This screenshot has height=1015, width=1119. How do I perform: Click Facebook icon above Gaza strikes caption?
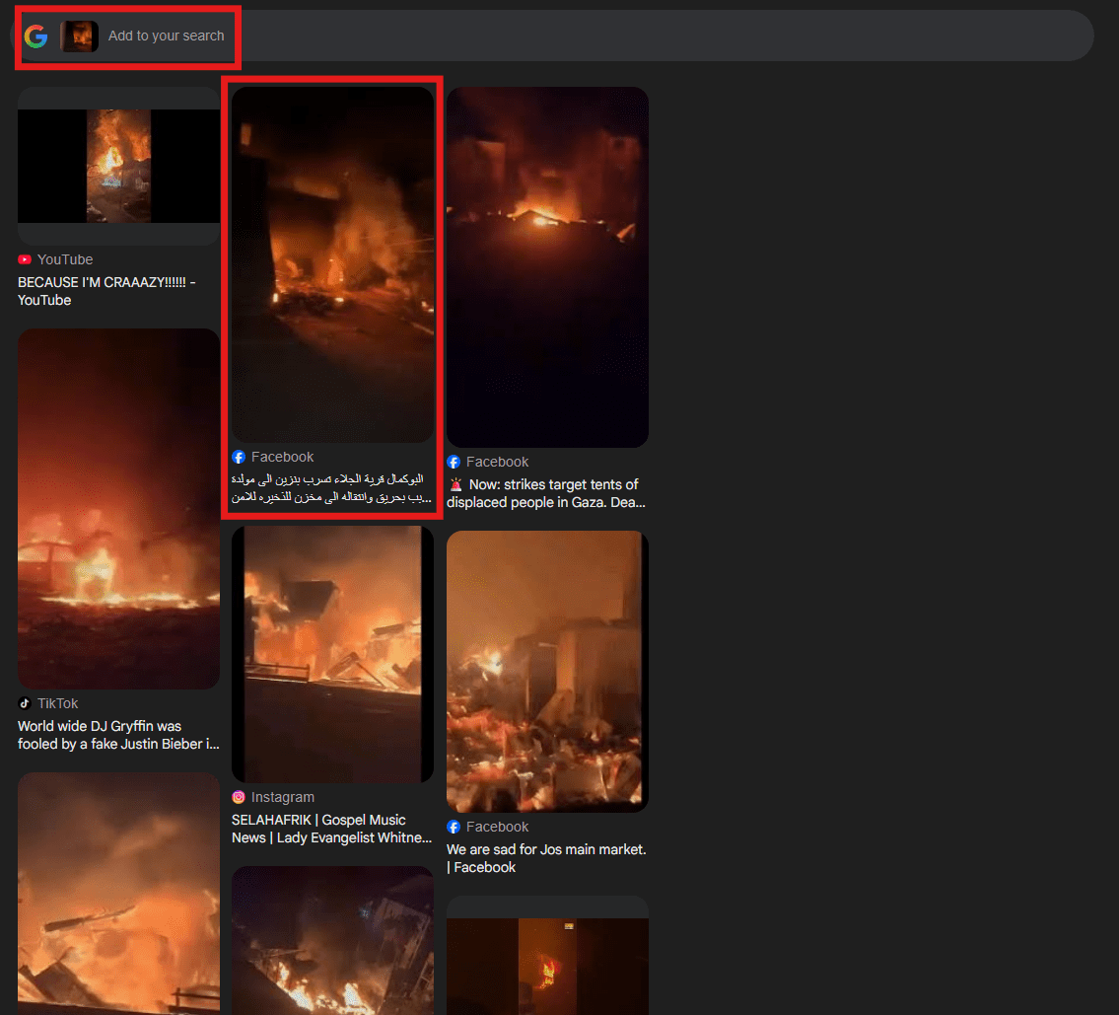[x=454, y=462]
